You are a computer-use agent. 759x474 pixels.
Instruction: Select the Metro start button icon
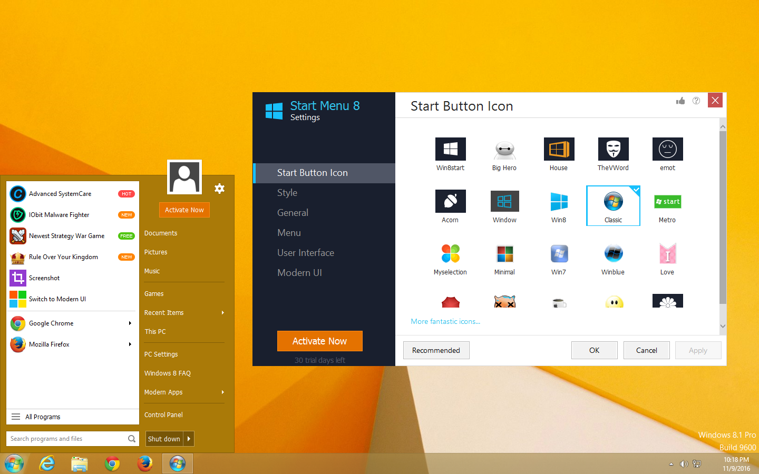pos(667,201)
